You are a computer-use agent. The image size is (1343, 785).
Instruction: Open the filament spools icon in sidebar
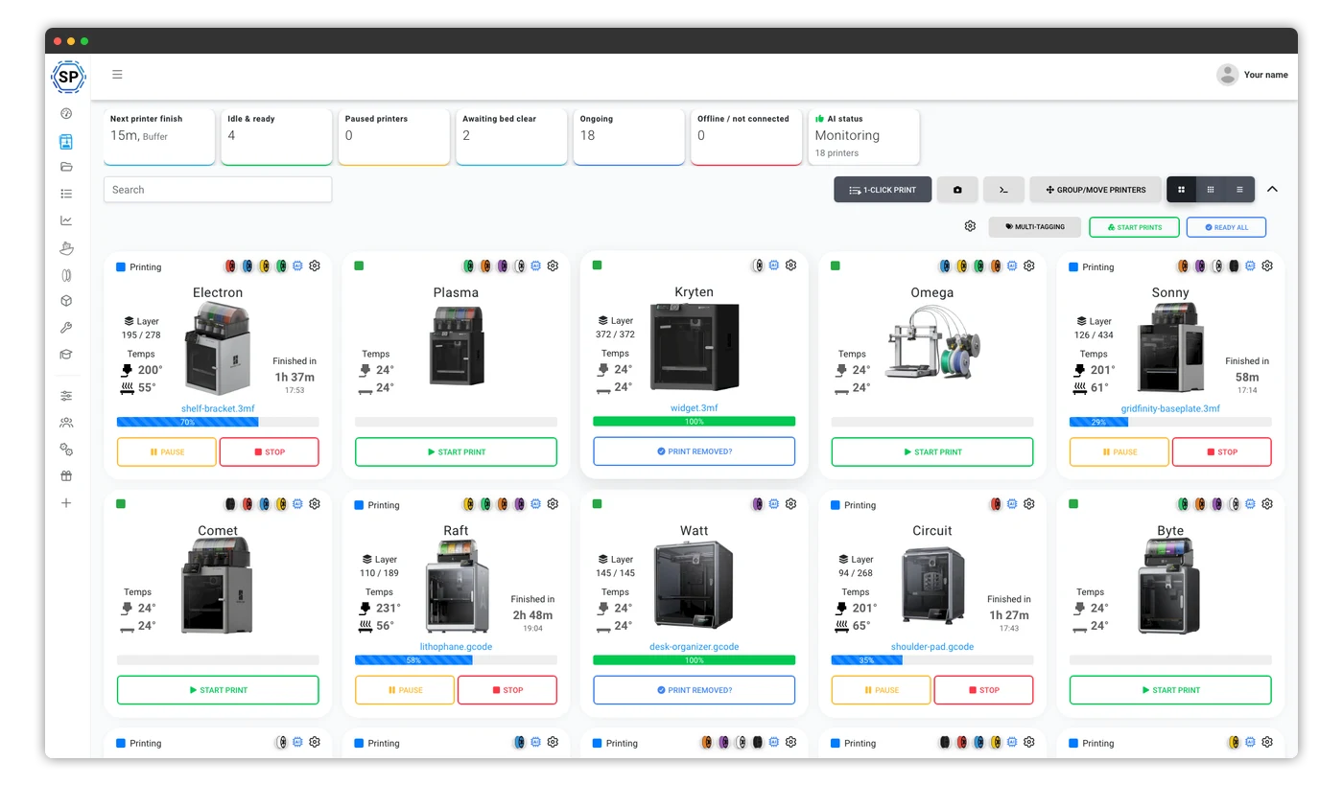(x=66, y=275)
